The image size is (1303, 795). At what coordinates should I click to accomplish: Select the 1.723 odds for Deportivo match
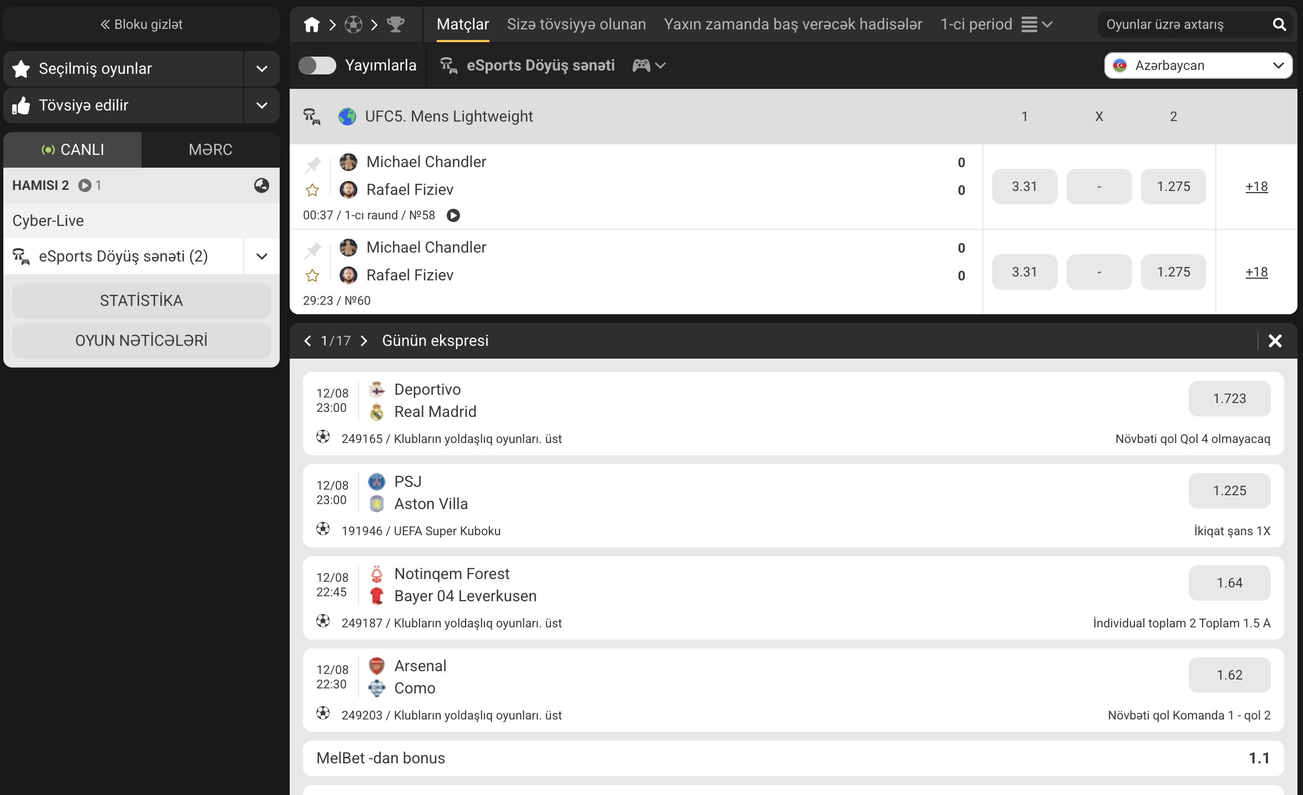coord(1230,399)
